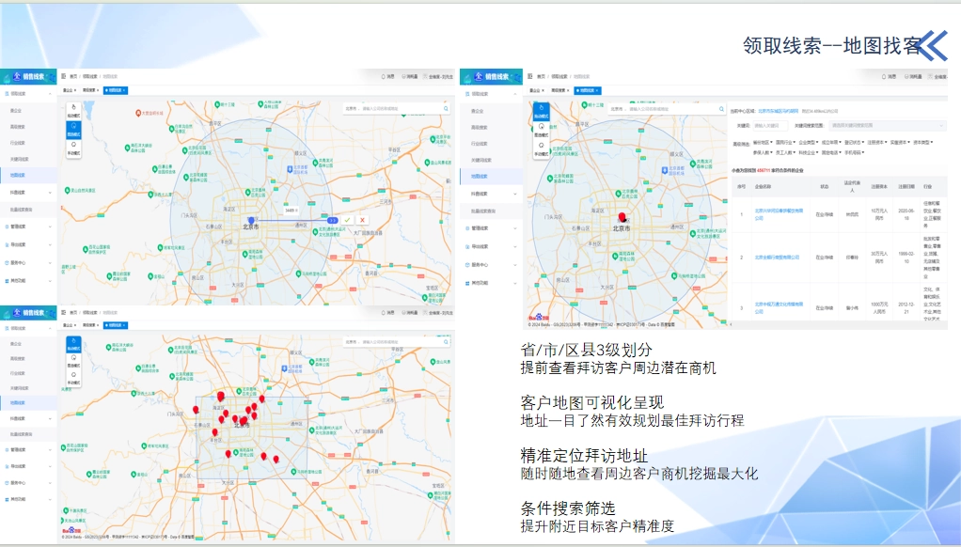This screenshot has width=961, height=547.
Task: Click the company search box in radius-slider map
Action: point(396,108)
